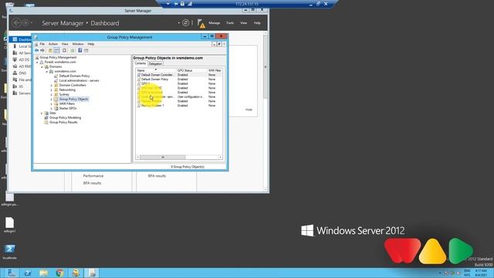Open the Manage menu in Server Manager

(215, 23)
